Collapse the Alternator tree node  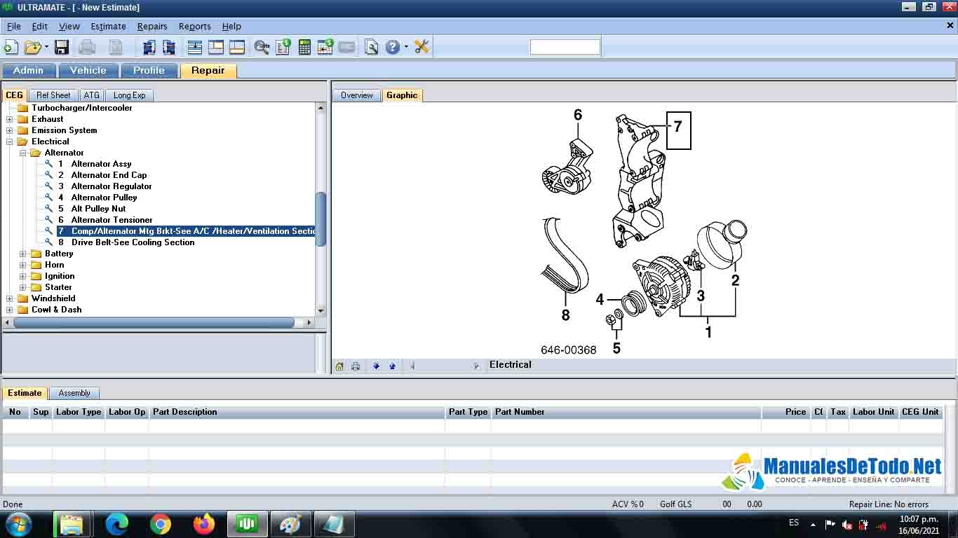click(x=23, y=153)
